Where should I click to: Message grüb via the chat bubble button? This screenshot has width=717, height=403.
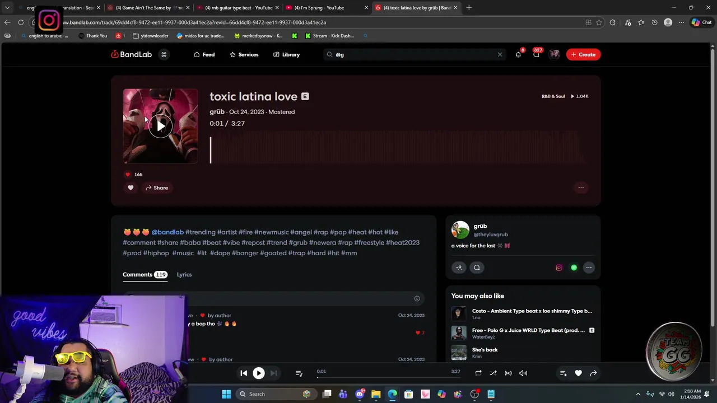coord(477,268)
